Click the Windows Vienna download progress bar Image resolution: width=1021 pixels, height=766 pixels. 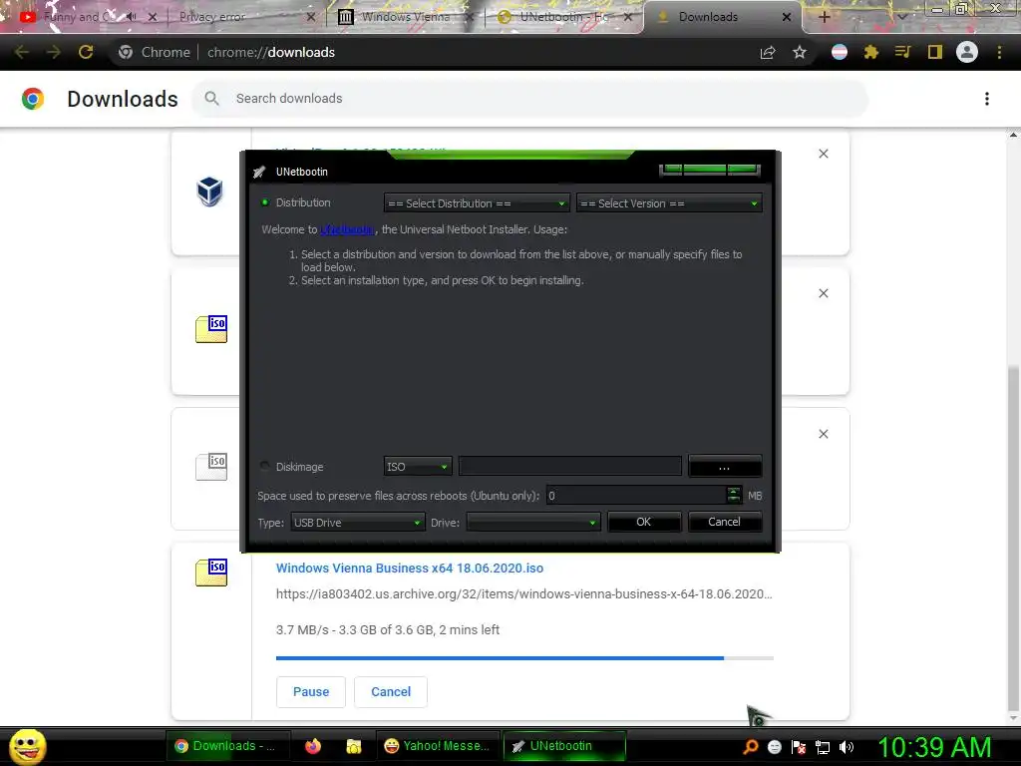[524, 658]
